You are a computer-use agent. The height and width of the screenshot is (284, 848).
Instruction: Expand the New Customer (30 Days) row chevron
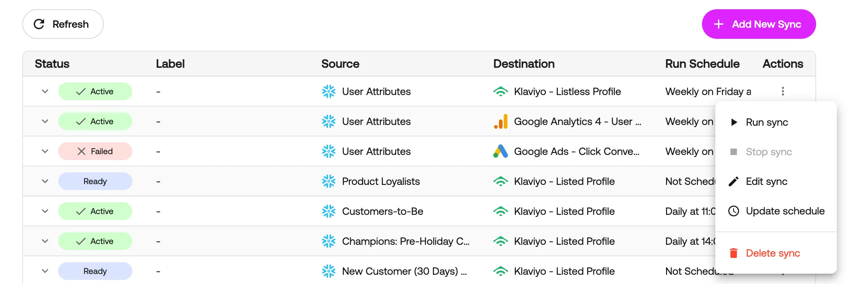(45, 271)
